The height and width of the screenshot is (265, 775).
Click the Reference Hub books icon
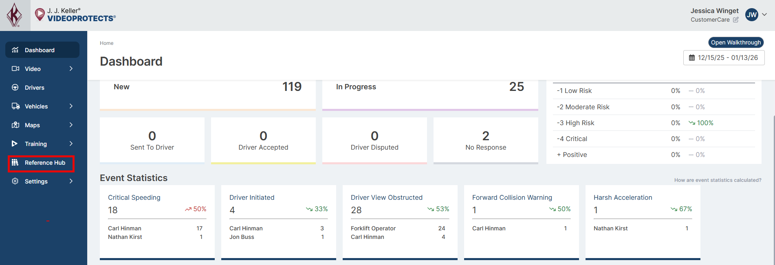15,163
